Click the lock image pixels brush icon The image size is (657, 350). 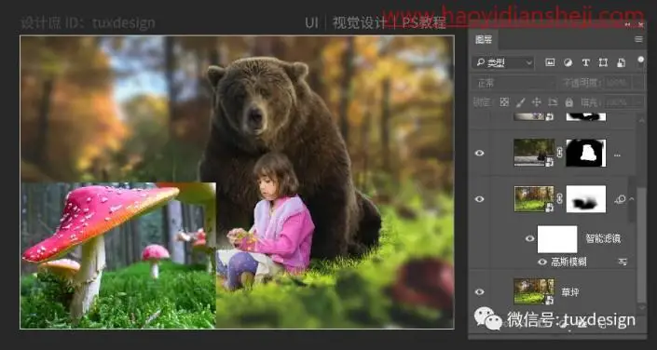pos(520,101)
